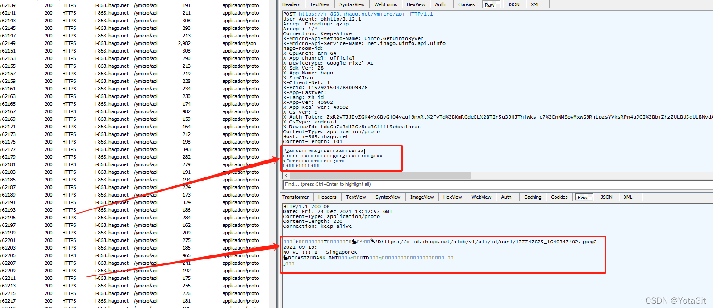Click the application/json content type cell
Viewport: 713px width, 308px height.
[x=239, y=43]
